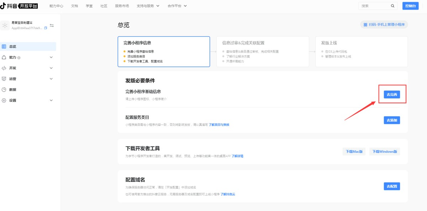Open the 了解抖音云 link
Image resolution: width=427 pixels, height=211 pixels.
228,194
